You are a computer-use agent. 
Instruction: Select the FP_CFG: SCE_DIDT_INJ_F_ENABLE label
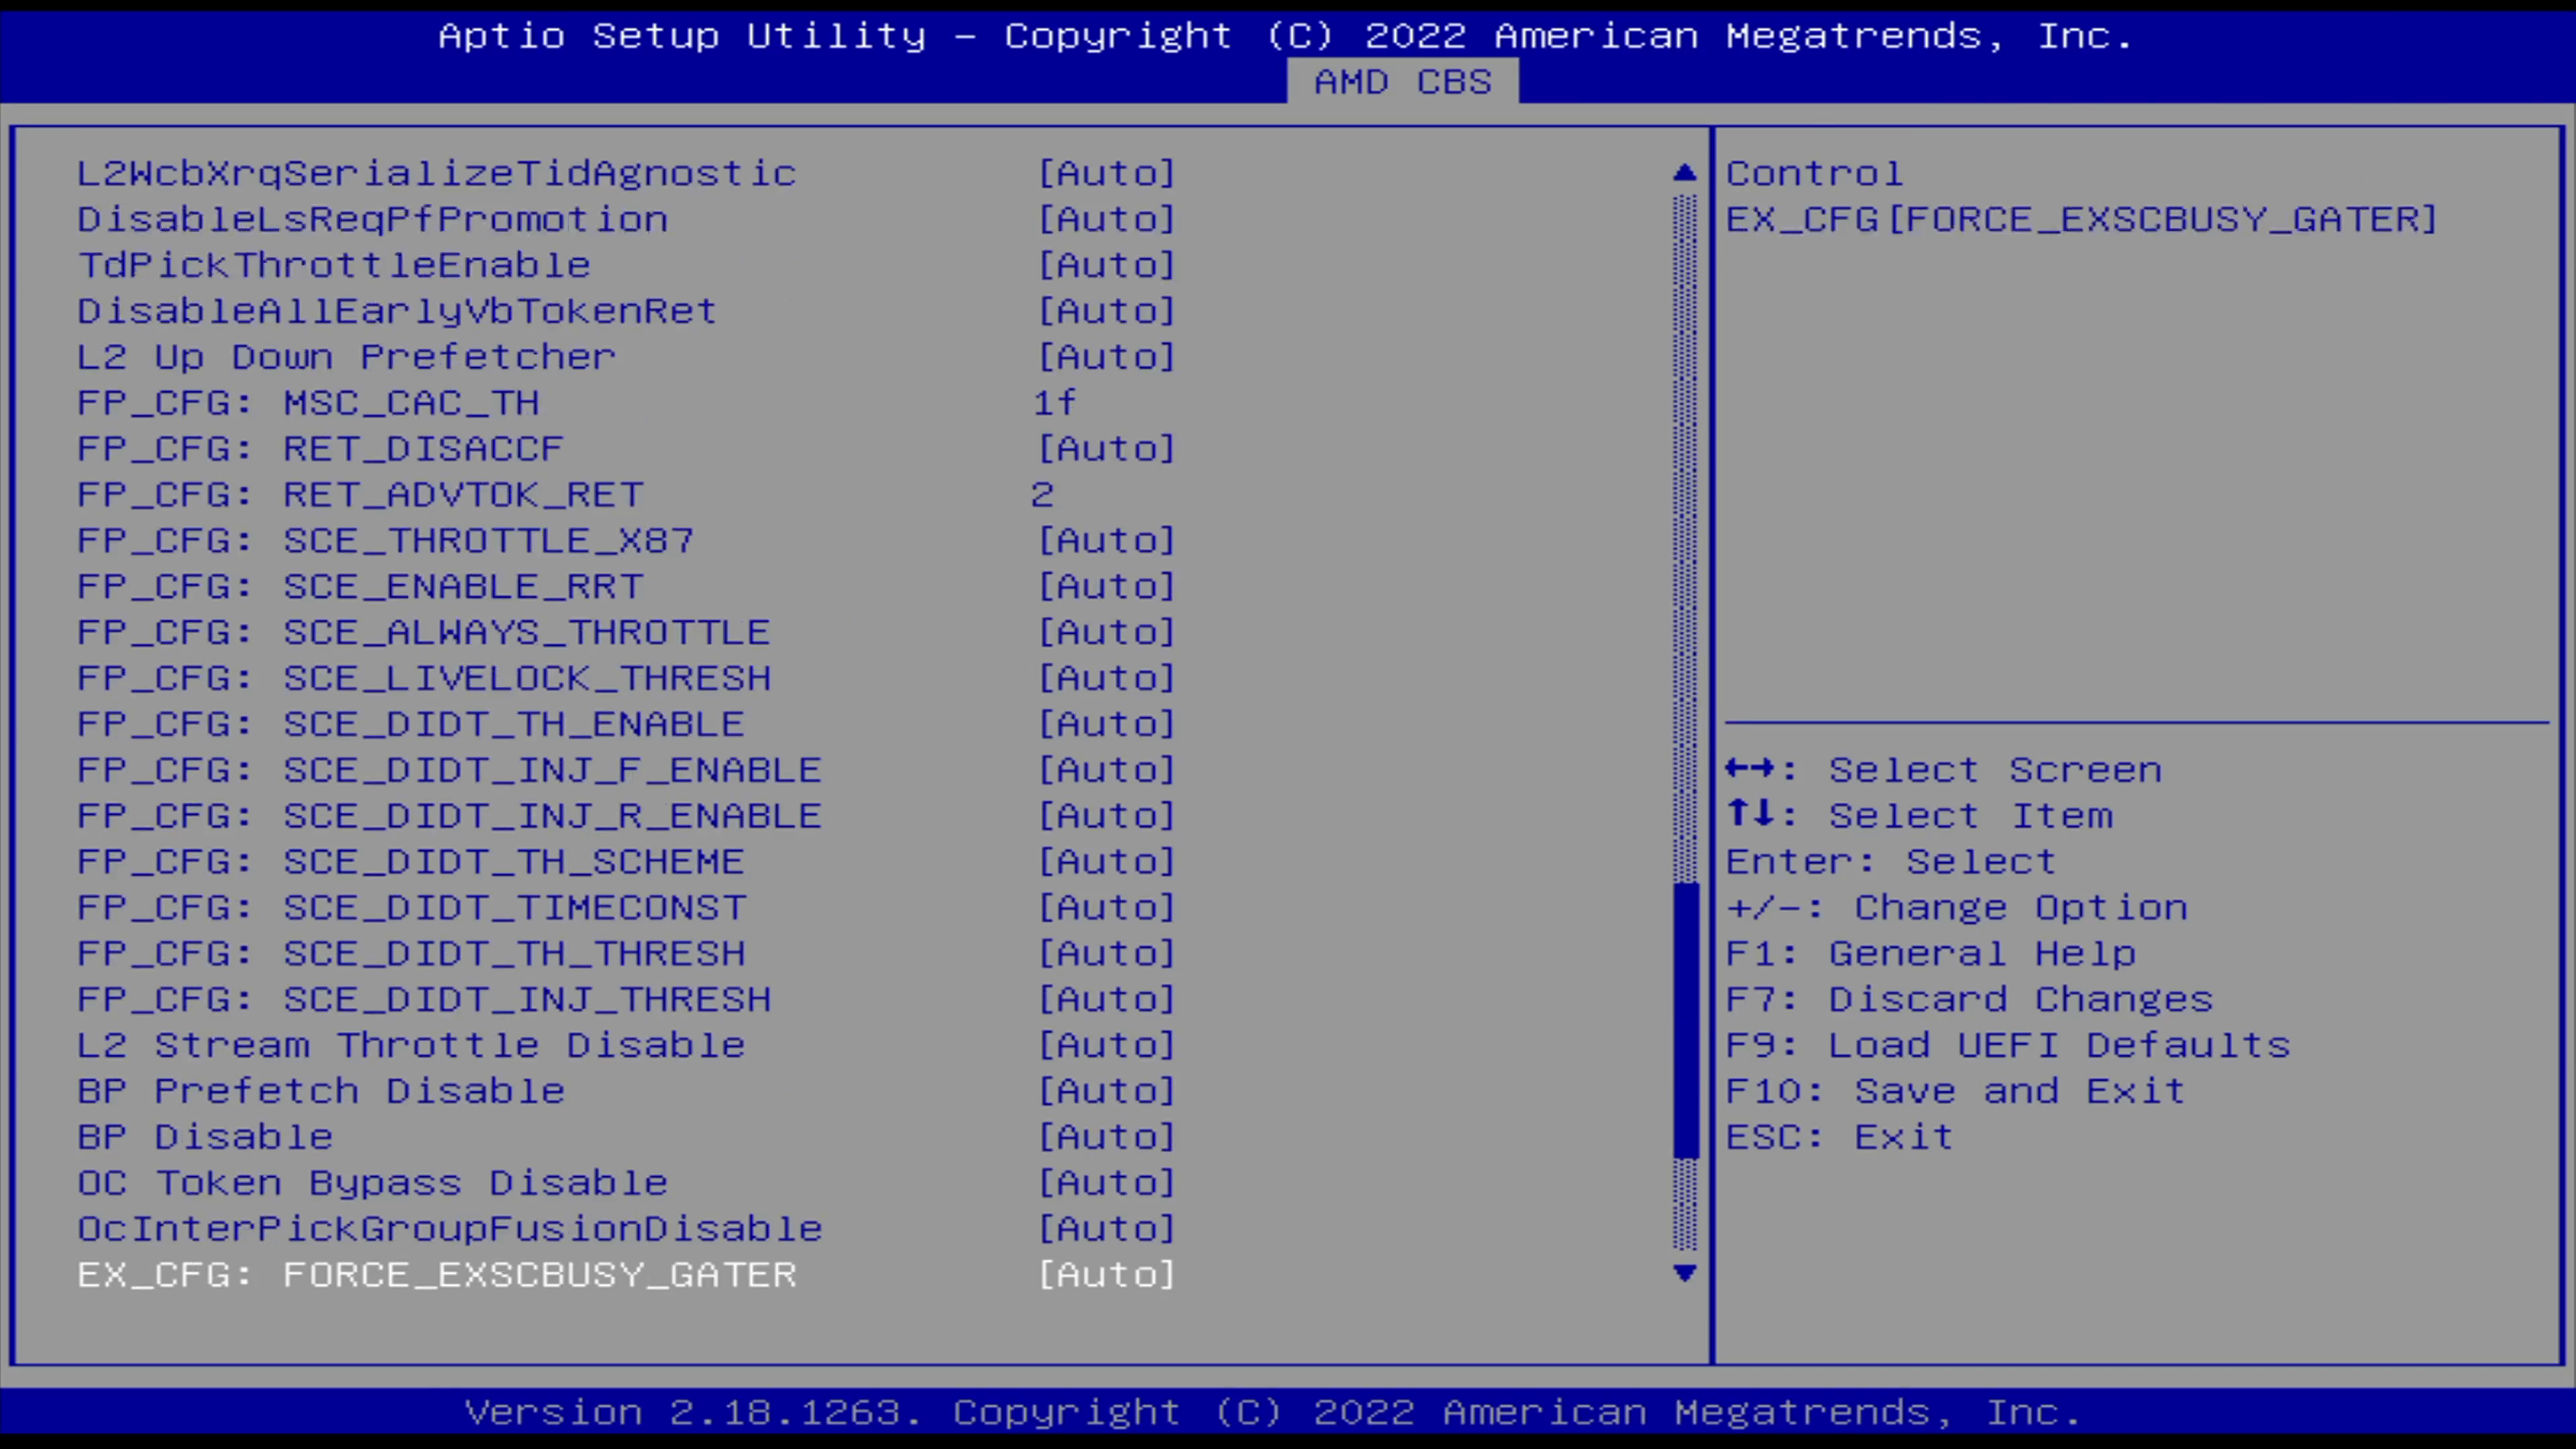click(x=450, y=770)
